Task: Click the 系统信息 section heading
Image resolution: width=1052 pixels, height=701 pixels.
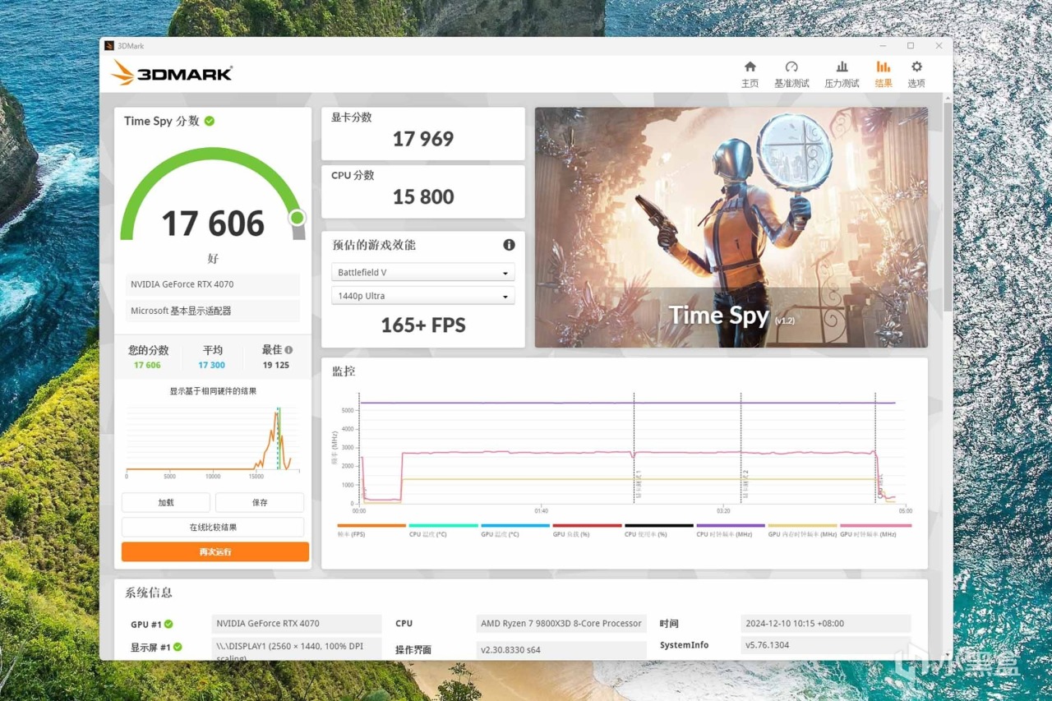Action: point(149,593)
